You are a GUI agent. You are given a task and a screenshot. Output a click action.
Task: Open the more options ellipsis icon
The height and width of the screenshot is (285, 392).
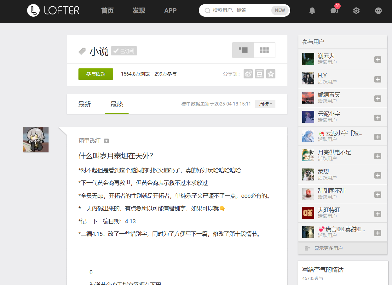(378, 11)
